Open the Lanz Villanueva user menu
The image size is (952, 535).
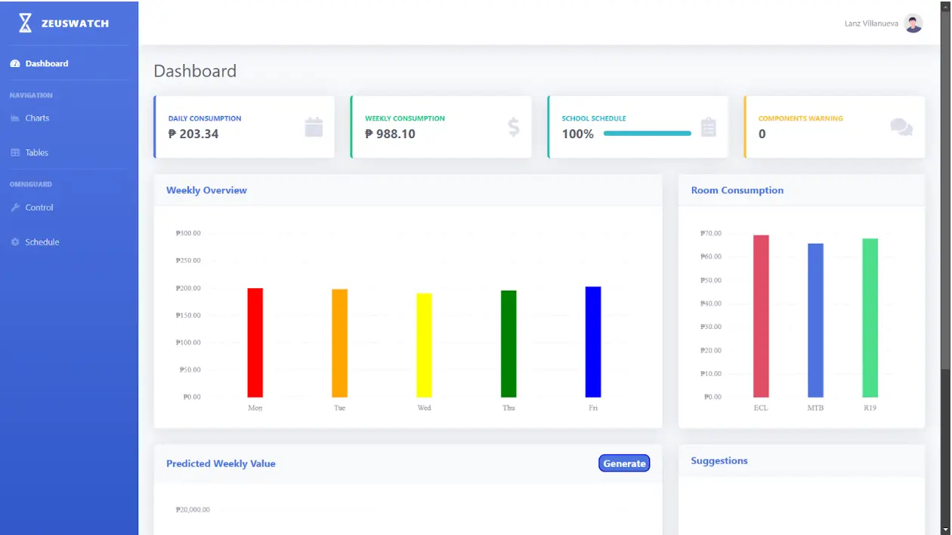pos(871,23)
